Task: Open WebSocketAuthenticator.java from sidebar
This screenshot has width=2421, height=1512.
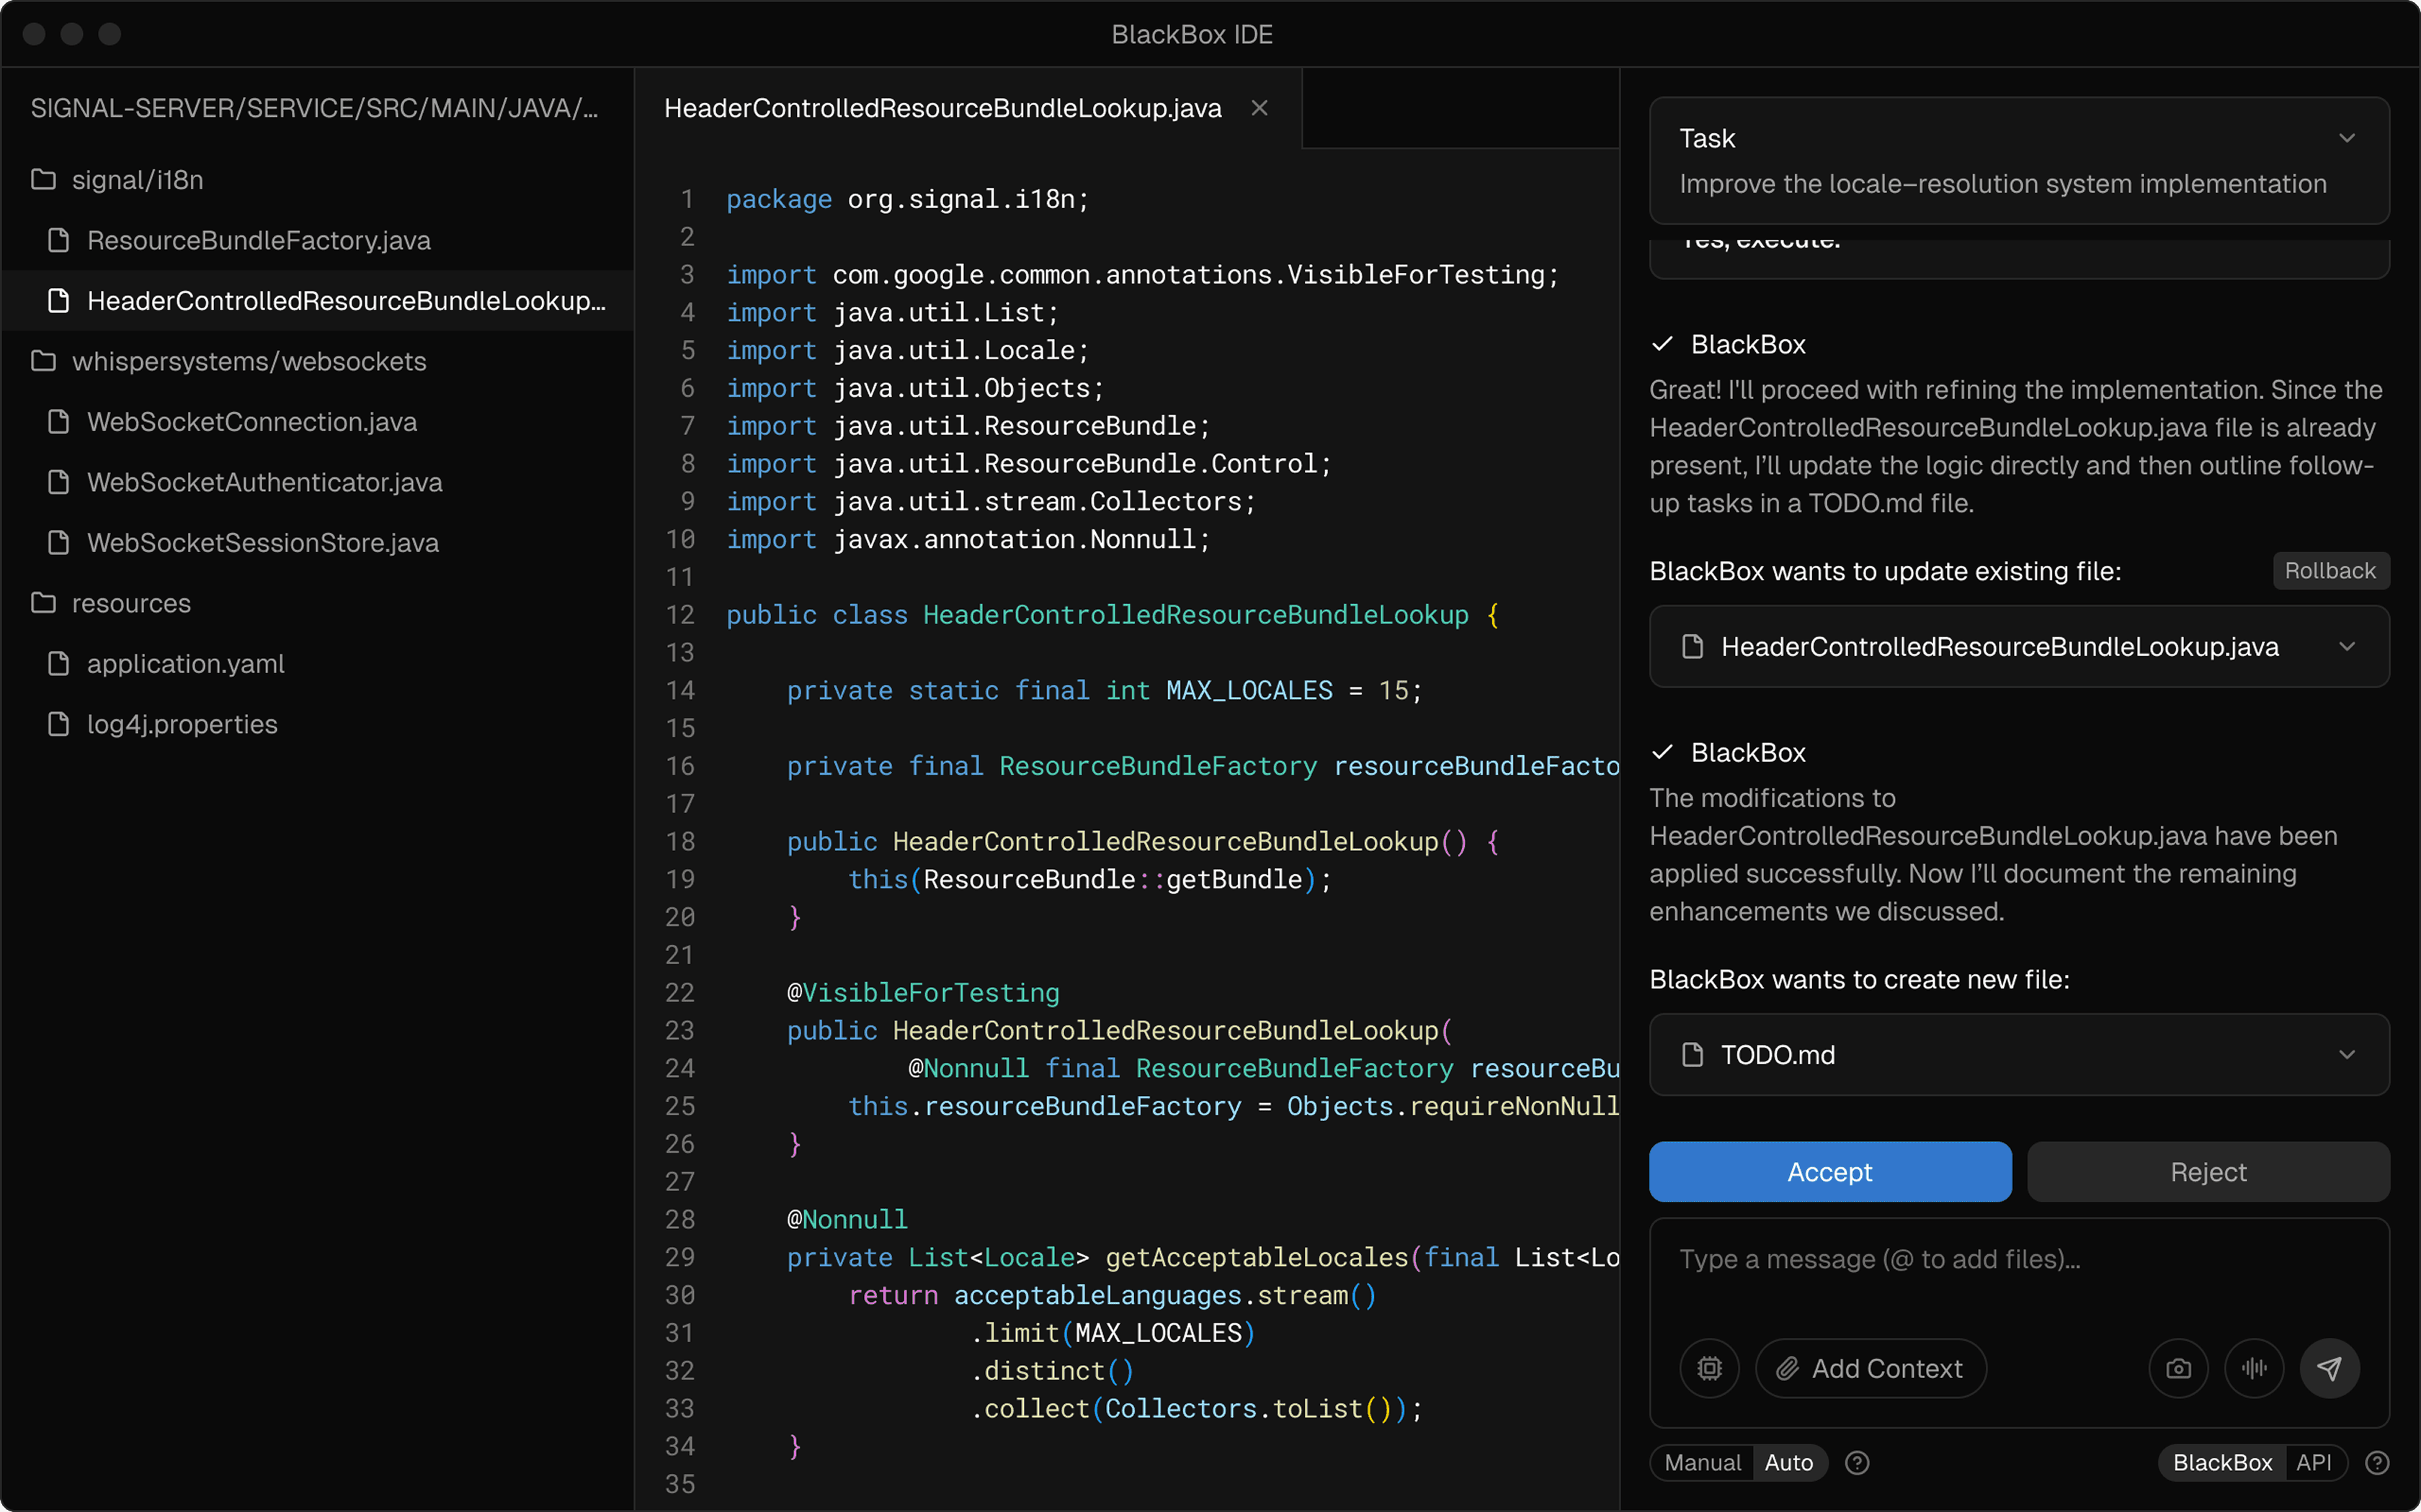Action: [264, 483]
